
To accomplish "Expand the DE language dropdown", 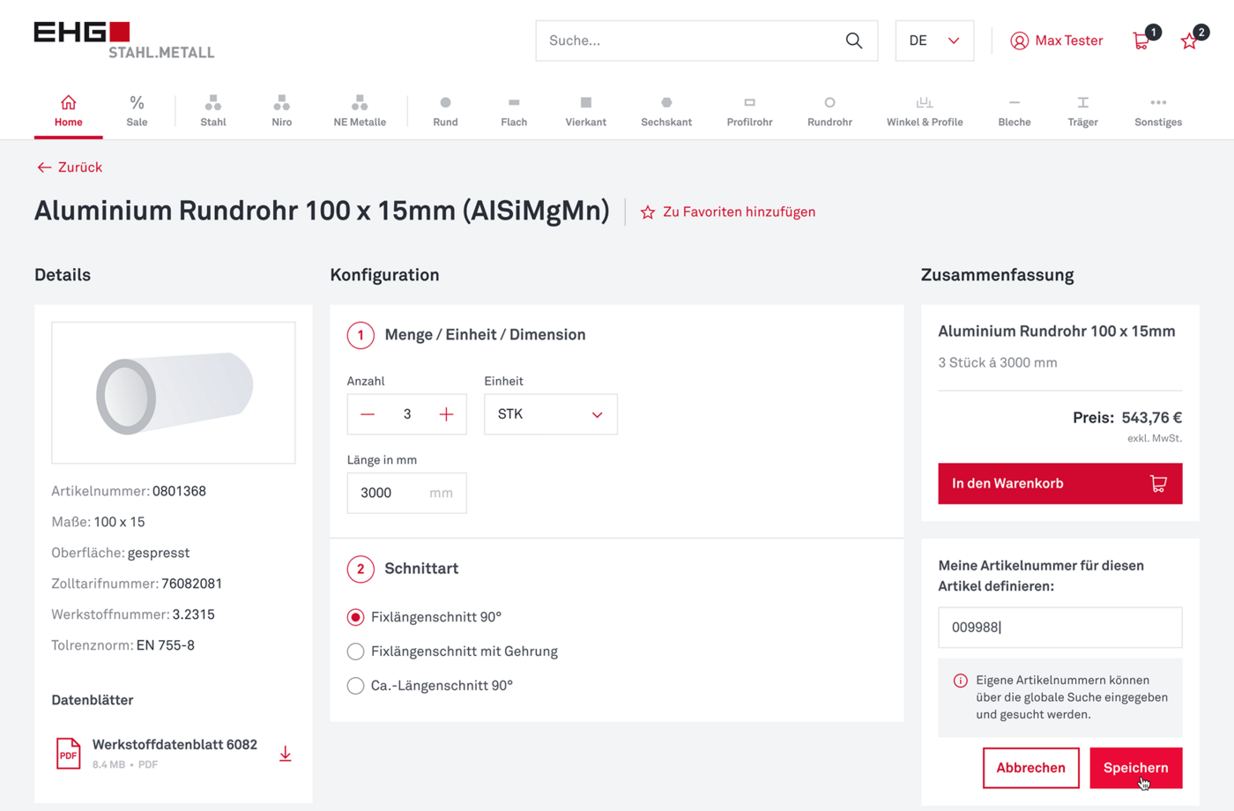I will pos(933,41).
